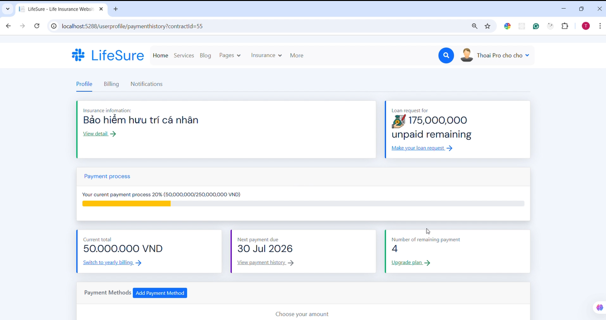Viewport: 606px width, 320px height.
Task: Open the browser extensions puzzle icon
Action: coord(565,26)
